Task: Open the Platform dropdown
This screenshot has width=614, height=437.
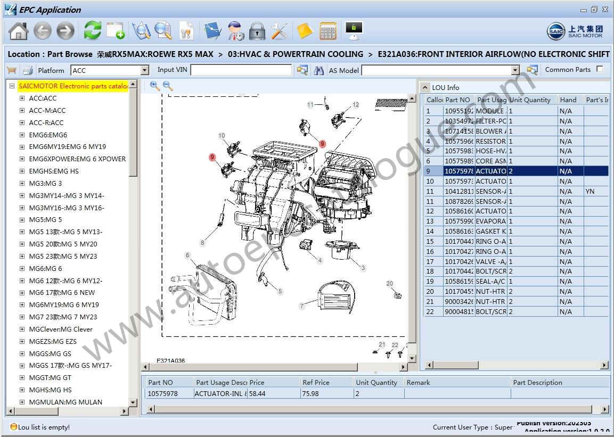Action: coord(144,70)
